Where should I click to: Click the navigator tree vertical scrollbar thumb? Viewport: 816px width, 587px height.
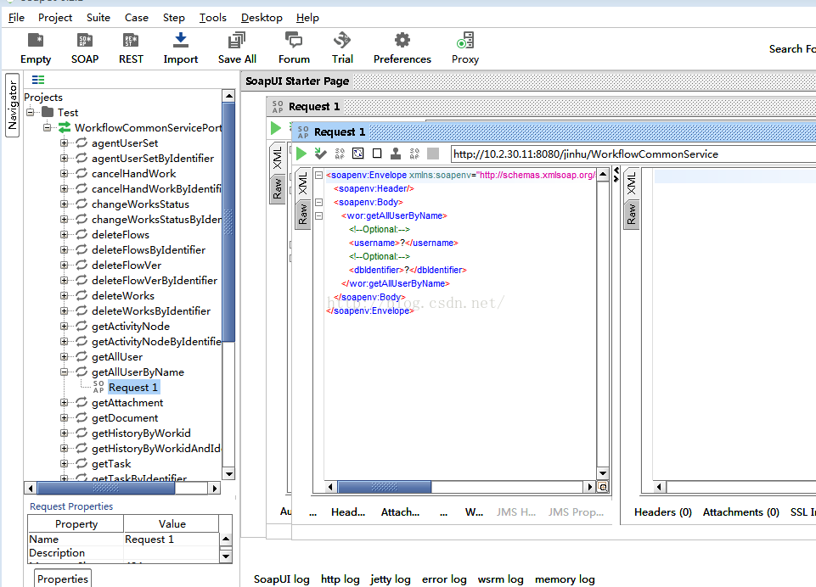click(228, 222)
